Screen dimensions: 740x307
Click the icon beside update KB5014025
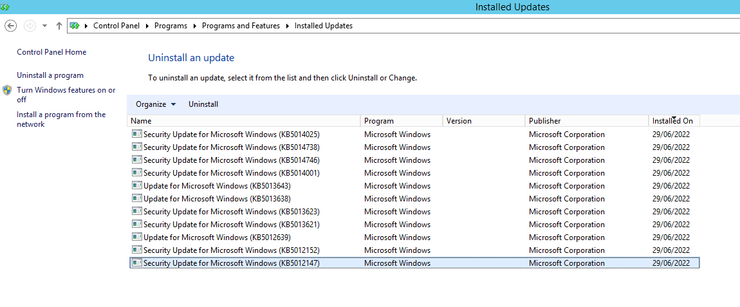click(x=136, y=135)
